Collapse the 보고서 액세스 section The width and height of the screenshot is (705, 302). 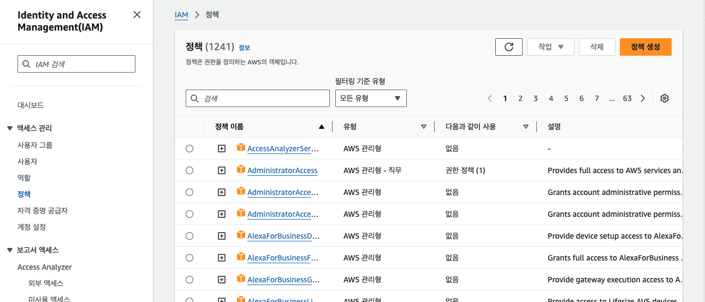(9, 250)
